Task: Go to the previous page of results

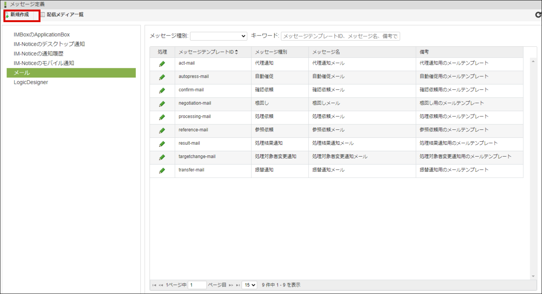Action: tap(161, 285)
